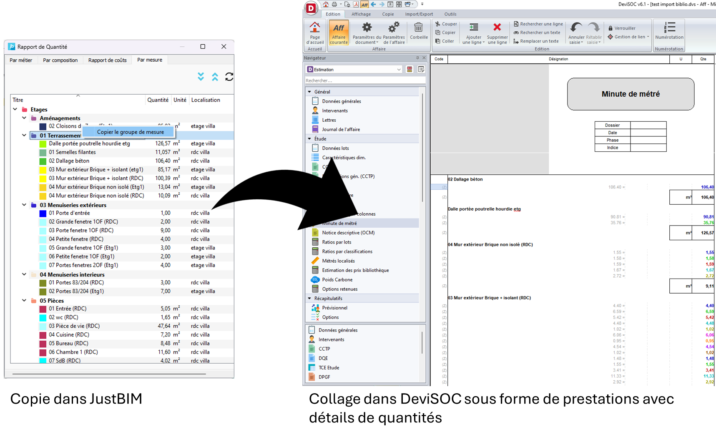This screenshot has width=716, height=437.
Task: Click the Rechercher search field
Action: click(365, 80)
